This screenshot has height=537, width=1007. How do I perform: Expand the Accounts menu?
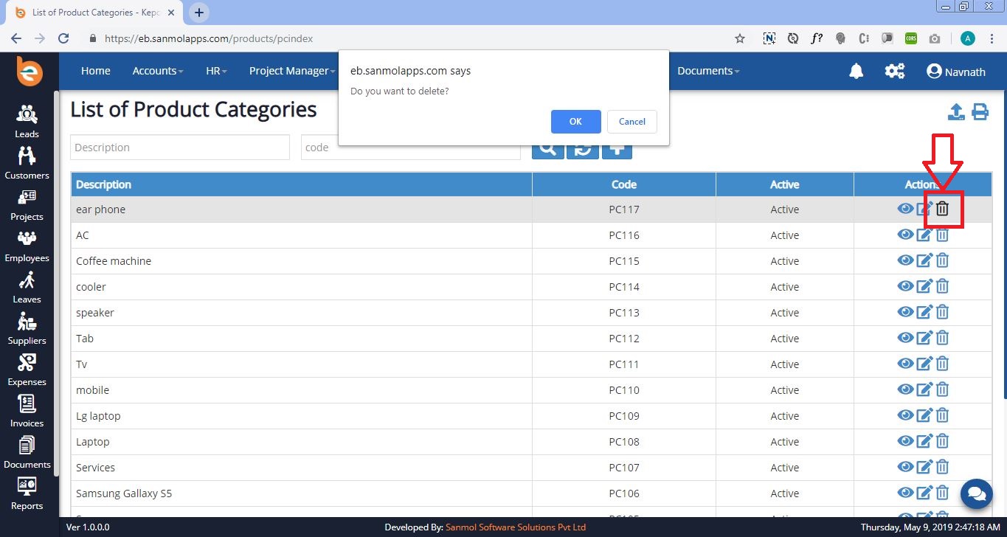tap(158, 71)
